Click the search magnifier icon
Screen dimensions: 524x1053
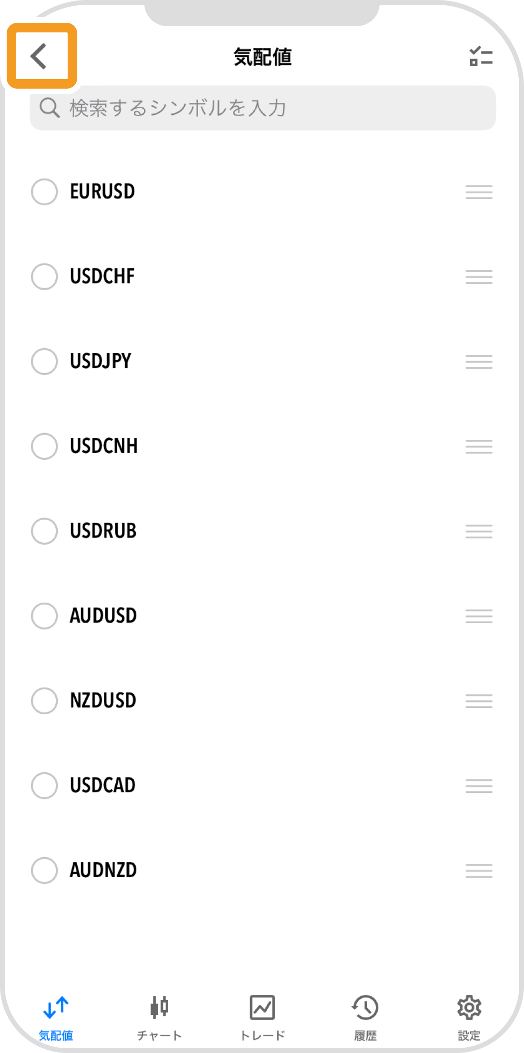(50, 108)
